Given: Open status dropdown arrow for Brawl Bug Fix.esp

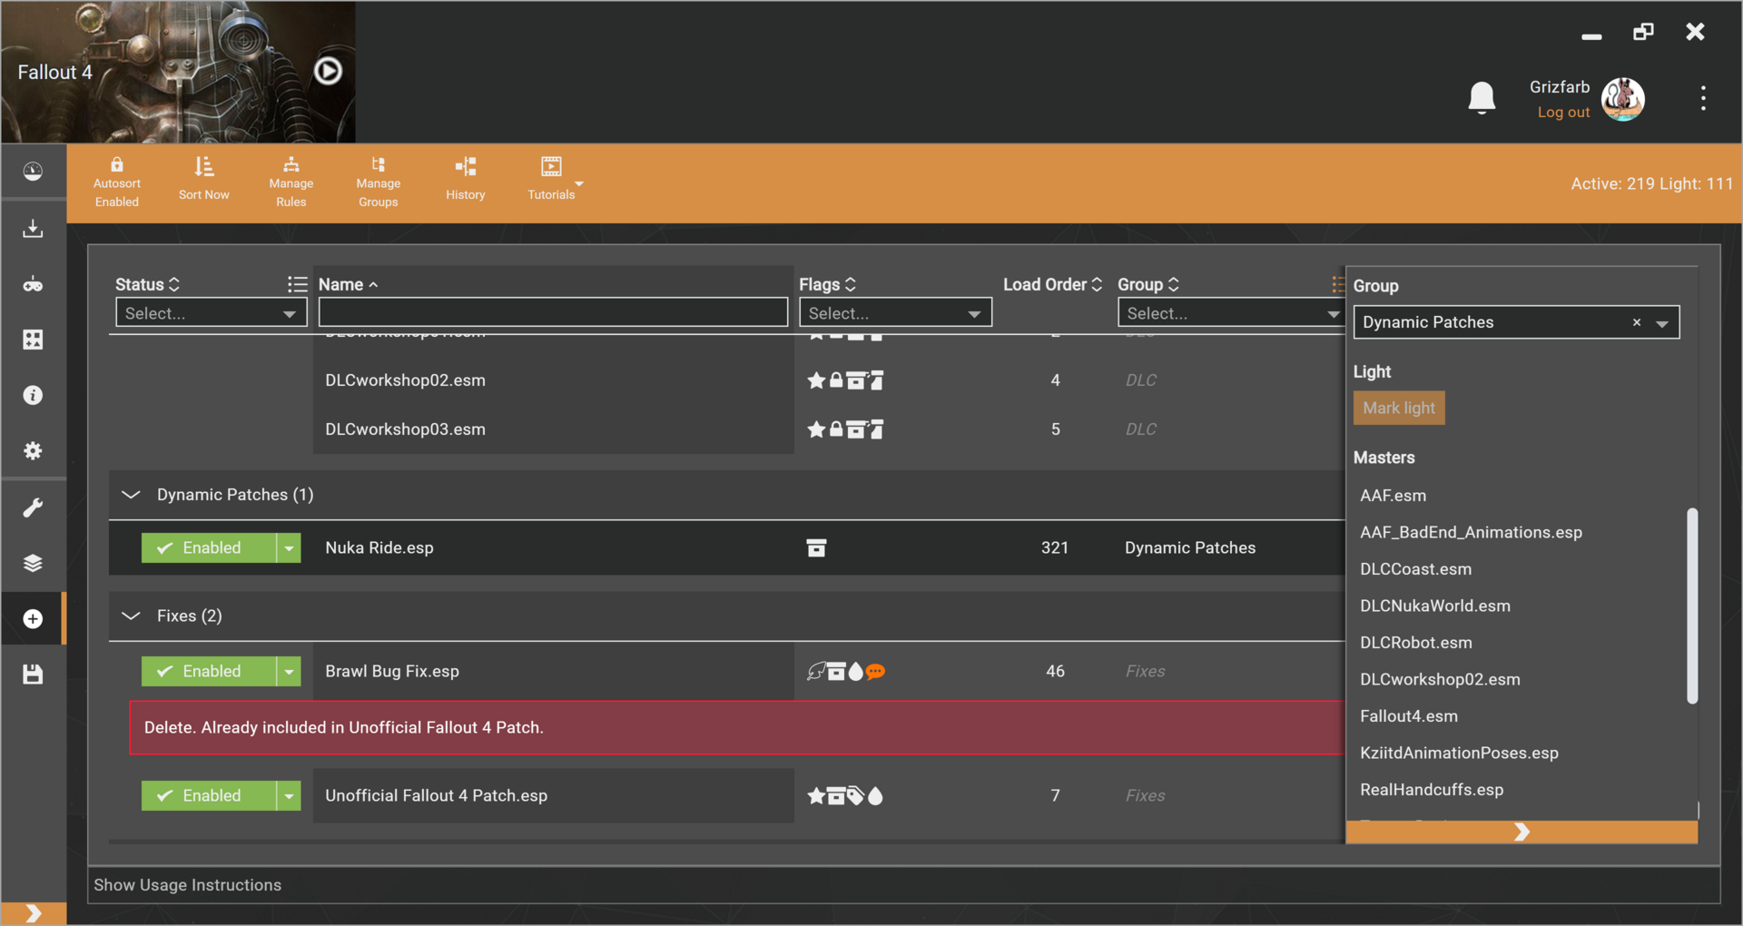Looking at the screenshot, I should pyautogui.click(x=289, y=671).
